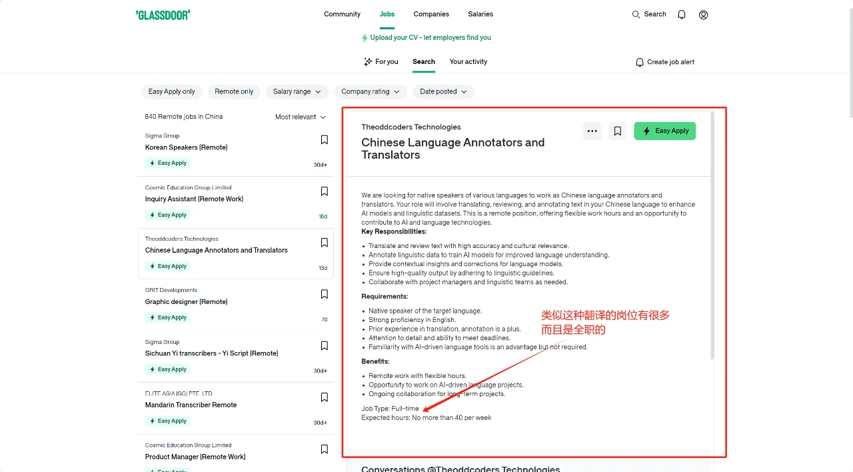Open Sichuan Yi transcribers listing
Screen dimensions: 853x472
(211, 353)
